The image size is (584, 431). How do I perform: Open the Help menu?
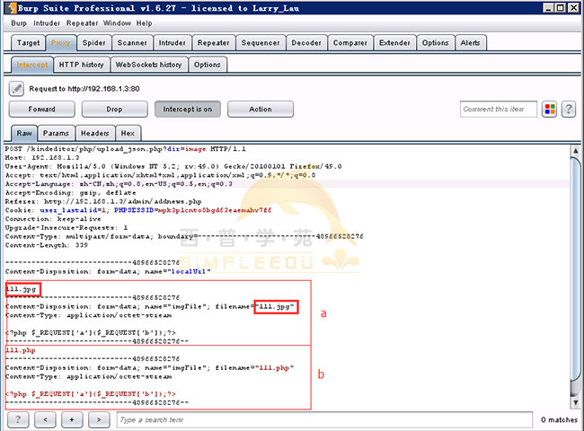tap(144, 23)
